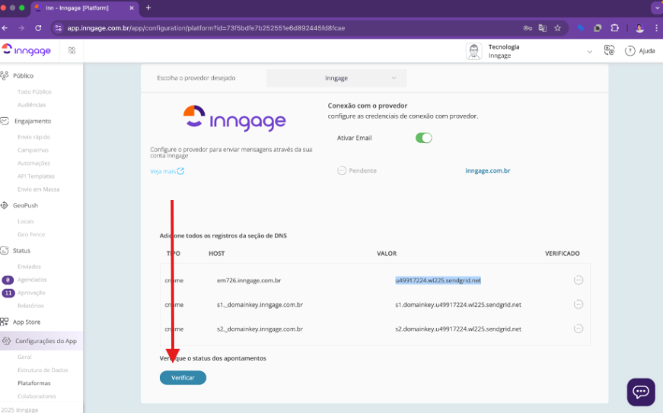This screenshot has height=413, width=663.
Task: Click the chat support bubble icon
Action: click(x=640, y=392)
